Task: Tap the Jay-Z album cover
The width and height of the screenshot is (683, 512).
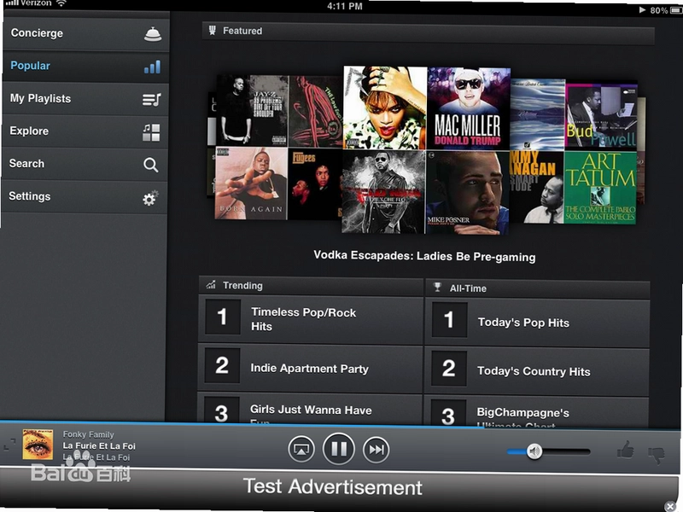Action: pos(252,110)
